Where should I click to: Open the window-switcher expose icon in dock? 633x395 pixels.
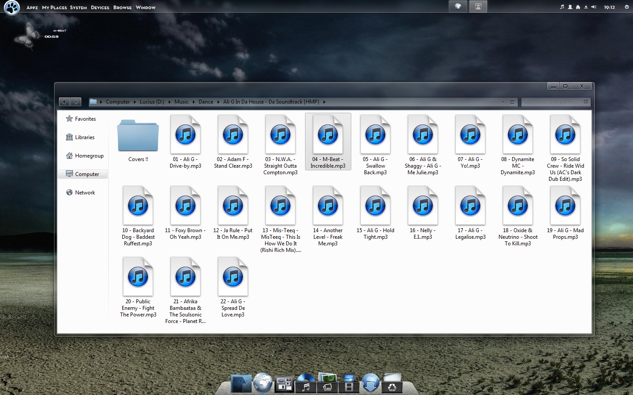click(284, 384)
